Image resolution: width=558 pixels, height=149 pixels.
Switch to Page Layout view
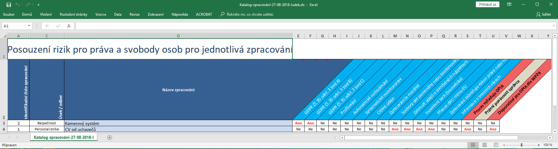(x=484, y=145)
